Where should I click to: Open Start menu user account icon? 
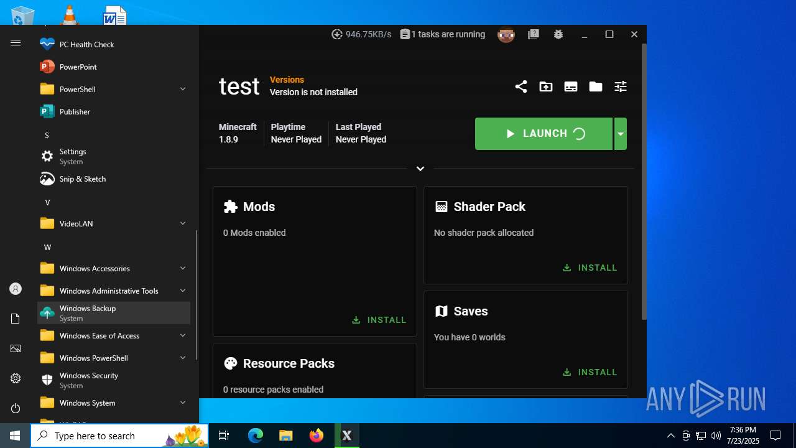point(16,289)
